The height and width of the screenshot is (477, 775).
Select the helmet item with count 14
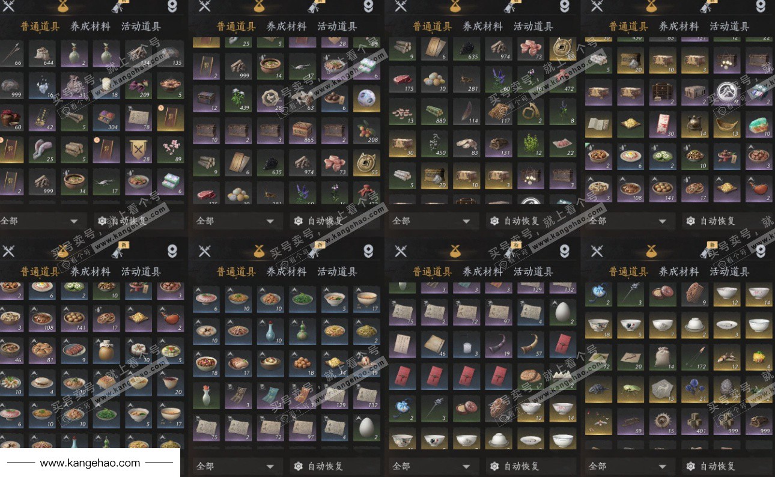pos(694,124)
